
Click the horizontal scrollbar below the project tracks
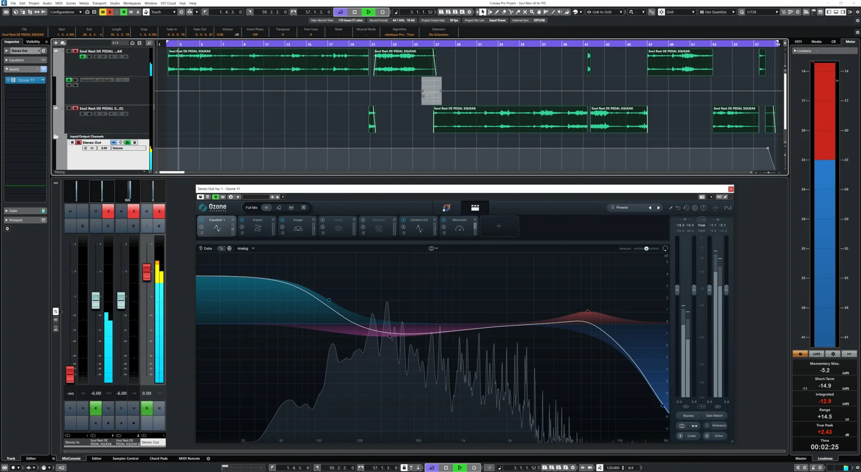[x=172, y=172]
